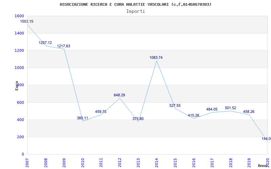The width and height of the screenshot is (271, 169).
Task: Click the Anno x-axis label
Action: click(x=262, y=166)
